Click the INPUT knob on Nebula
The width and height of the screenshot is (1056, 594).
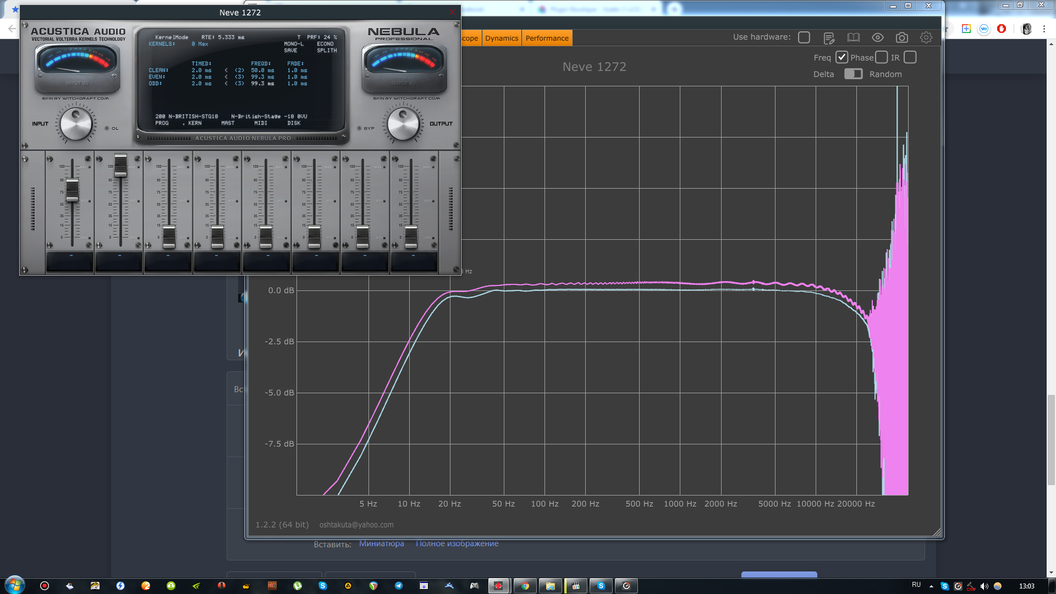click(76, 124)
